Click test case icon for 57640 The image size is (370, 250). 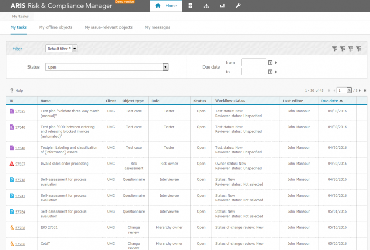click(x=12, y=127)
